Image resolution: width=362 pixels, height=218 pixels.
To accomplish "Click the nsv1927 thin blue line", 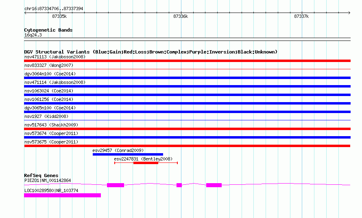I will click(x=187, y=120).
